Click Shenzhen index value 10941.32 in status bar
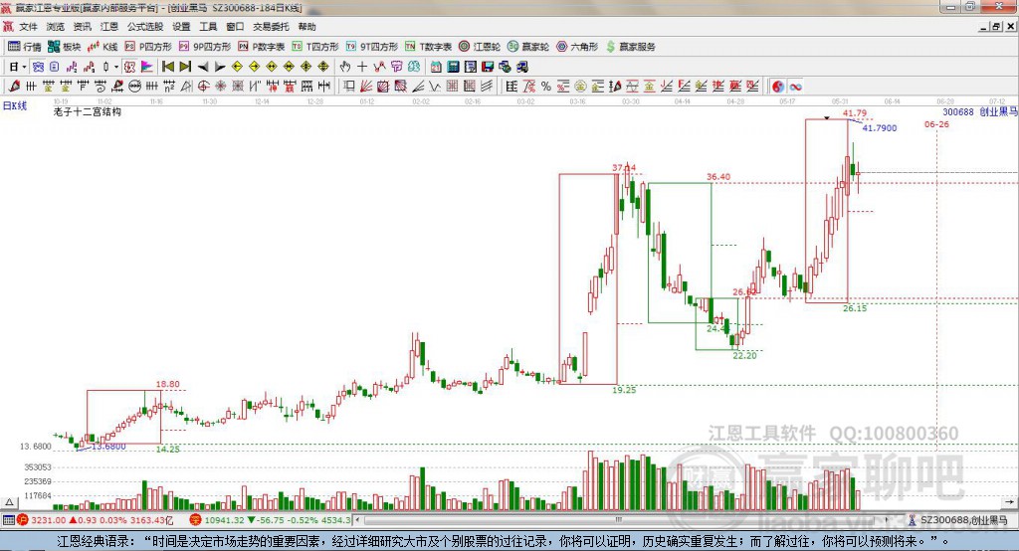The width and height of the screenshot is (1019, 551). click(224, 520)
